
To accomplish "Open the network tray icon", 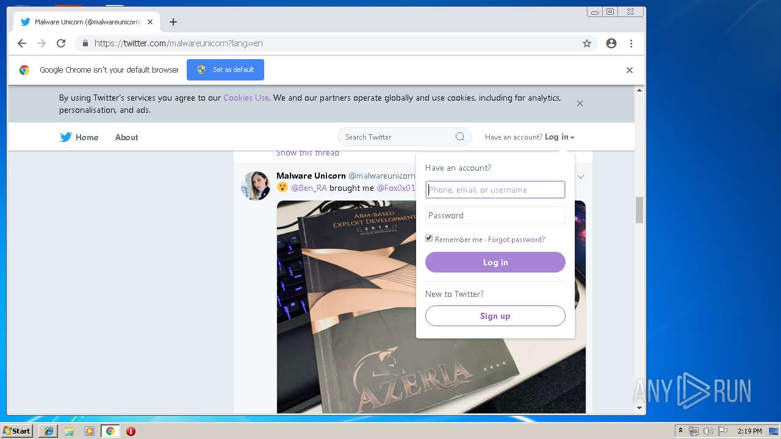I will (694, 431).
